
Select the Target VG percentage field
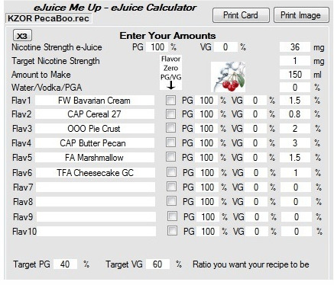click(157, 264)
